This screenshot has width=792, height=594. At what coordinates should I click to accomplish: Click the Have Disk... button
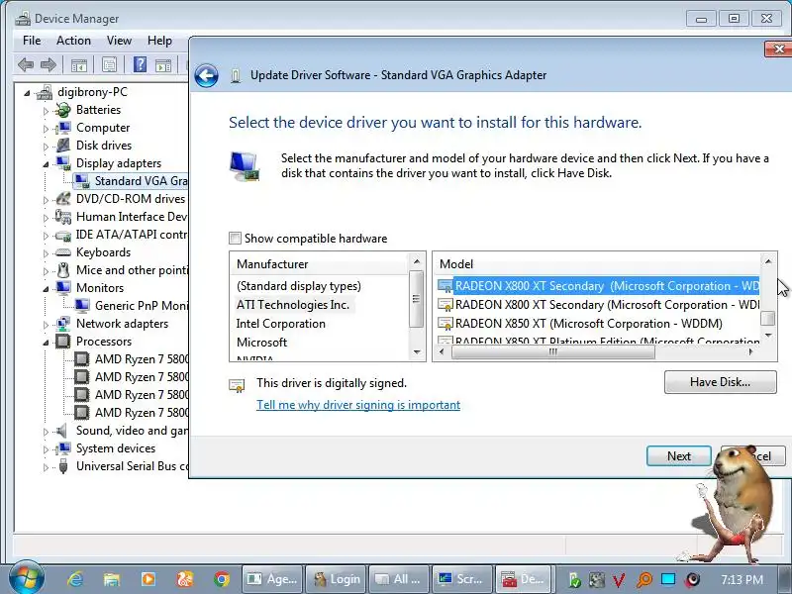point(721,382)
